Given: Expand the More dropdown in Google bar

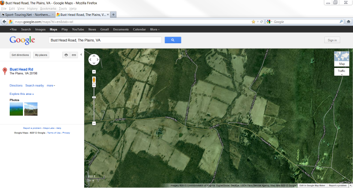Looking at the screenshot, I should coord(155,29).
